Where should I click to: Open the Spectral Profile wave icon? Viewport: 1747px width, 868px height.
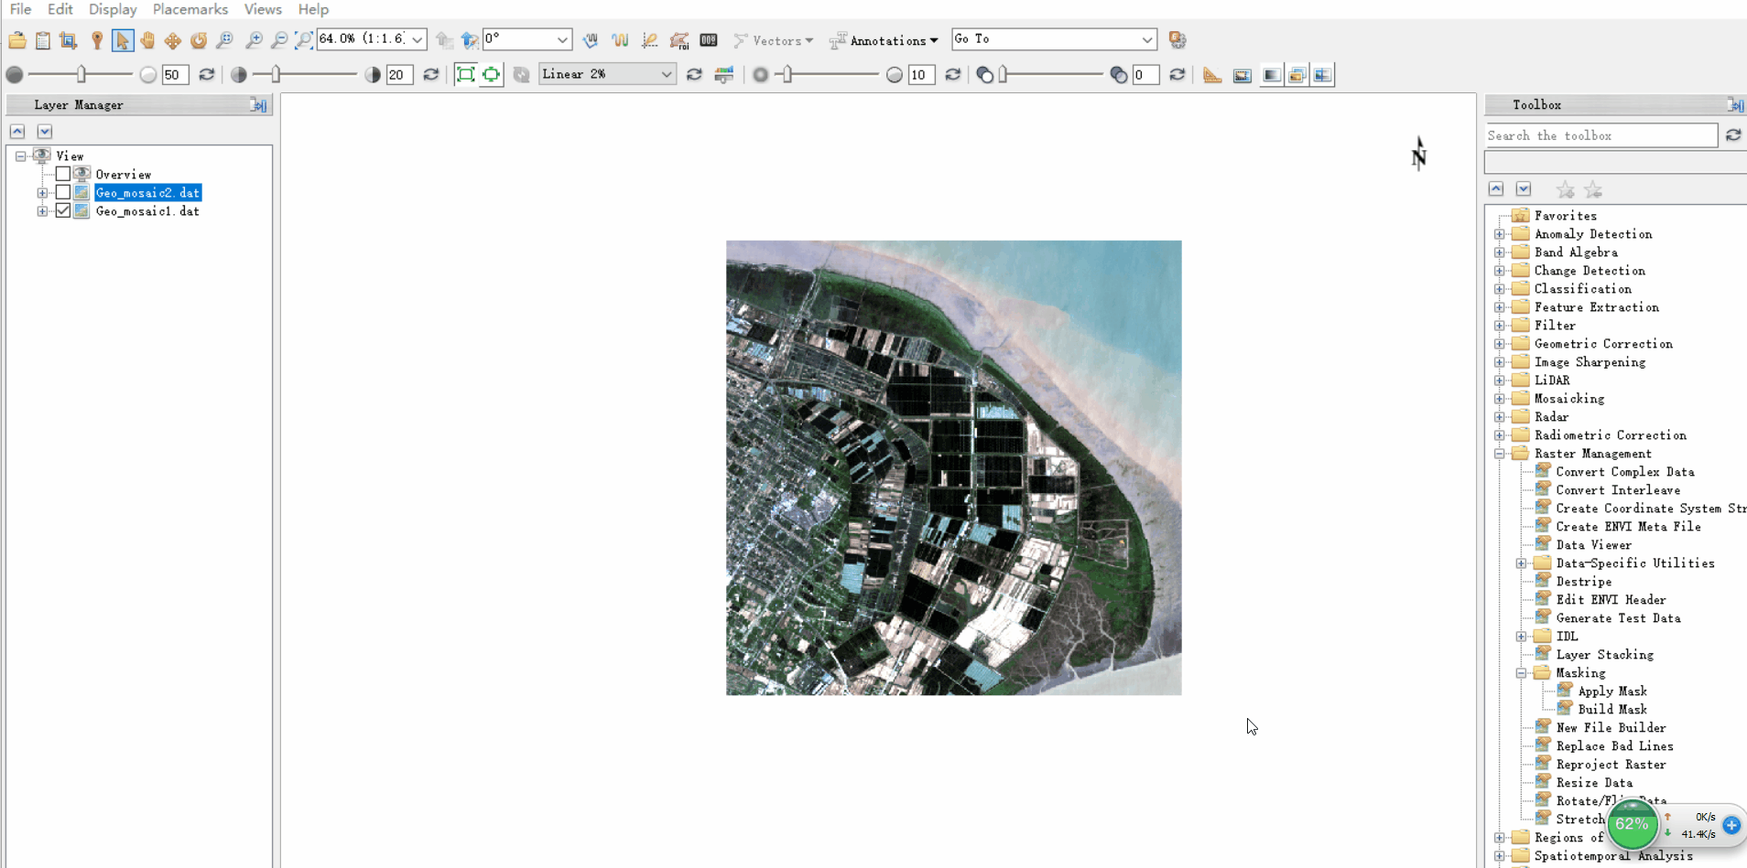[x=620, y=40]
